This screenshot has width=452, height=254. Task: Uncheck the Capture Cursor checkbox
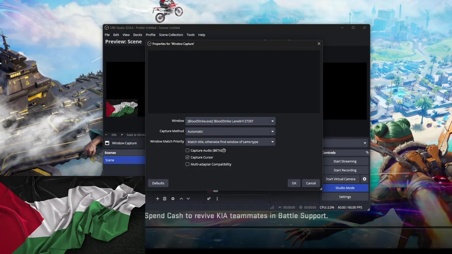(x=188, y=157)
